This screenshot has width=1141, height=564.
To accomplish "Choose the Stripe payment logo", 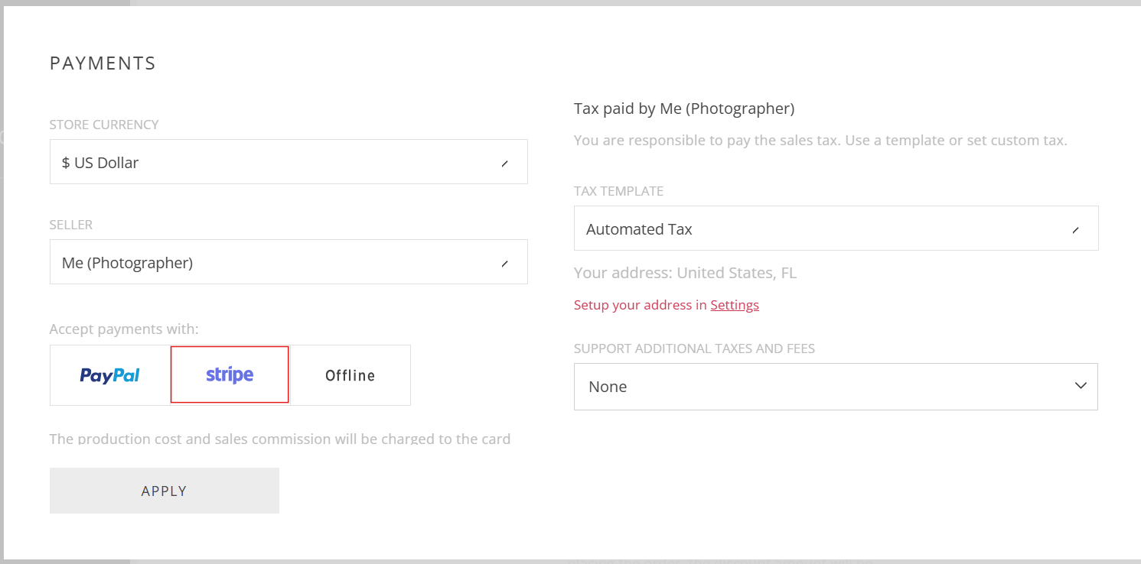I will pyautogui.click(x=230, y=374).
